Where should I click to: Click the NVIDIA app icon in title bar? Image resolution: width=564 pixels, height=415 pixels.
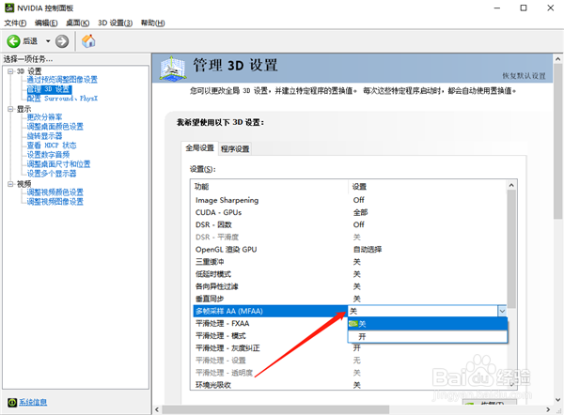(9, 8)
